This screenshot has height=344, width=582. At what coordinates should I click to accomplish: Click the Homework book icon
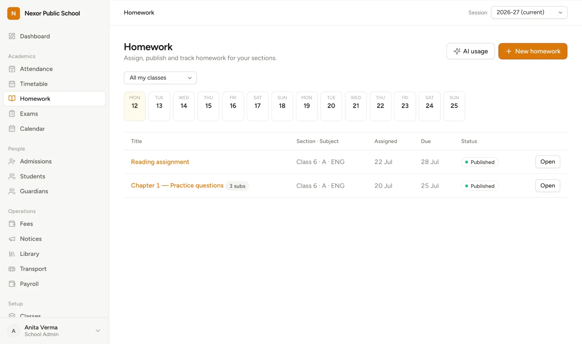[x=12, y=99]
